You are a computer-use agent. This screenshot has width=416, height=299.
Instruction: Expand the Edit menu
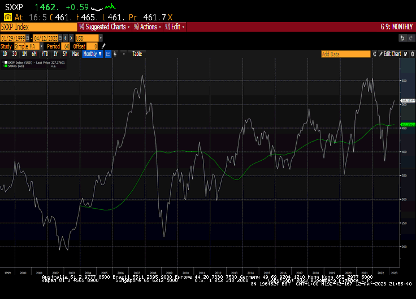pyautogui.click(x=175, y=27)
